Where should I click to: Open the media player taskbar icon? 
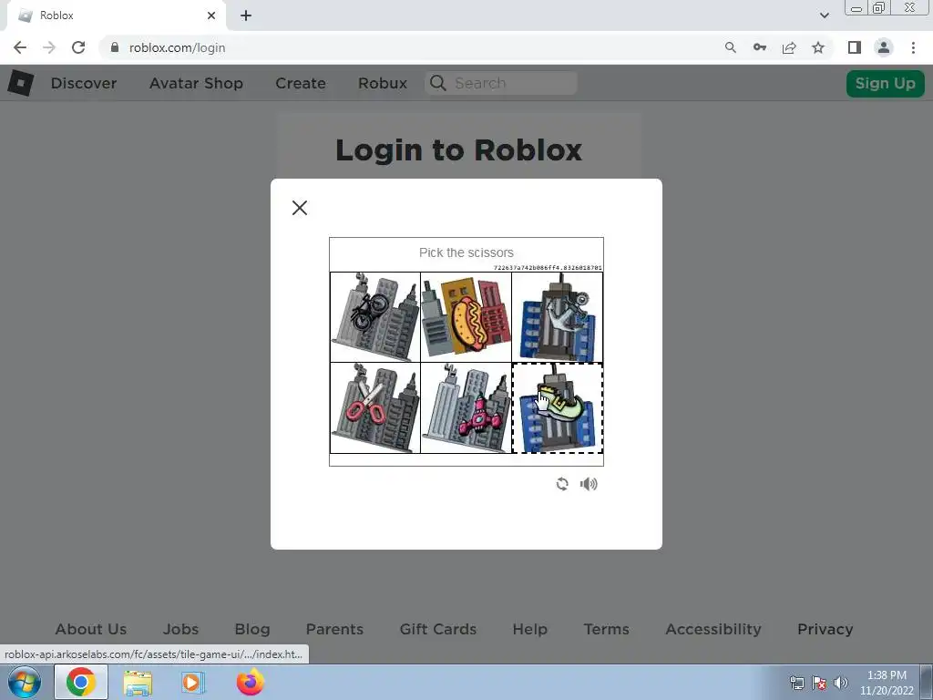coord(192,682)
